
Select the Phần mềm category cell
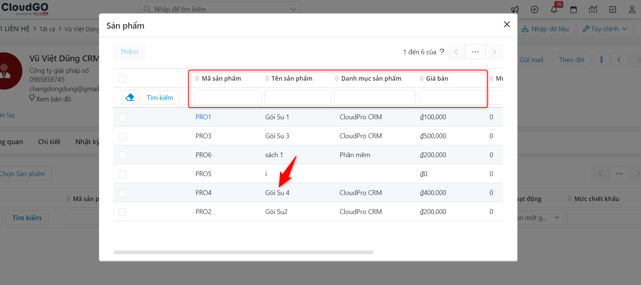click(355, 155)
